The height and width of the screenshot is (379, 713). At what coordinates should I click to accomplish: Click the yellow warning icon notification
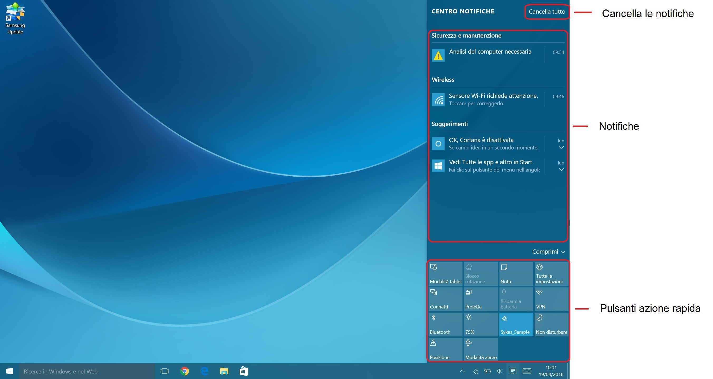[x=438, y=56]
